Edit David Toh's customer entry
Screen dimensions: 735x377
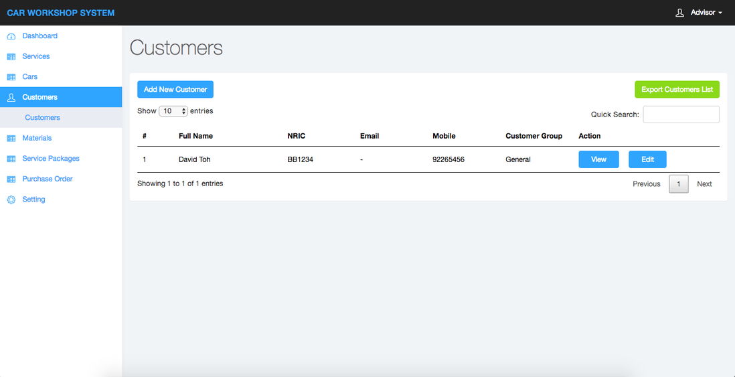click(x=647, y=159)
